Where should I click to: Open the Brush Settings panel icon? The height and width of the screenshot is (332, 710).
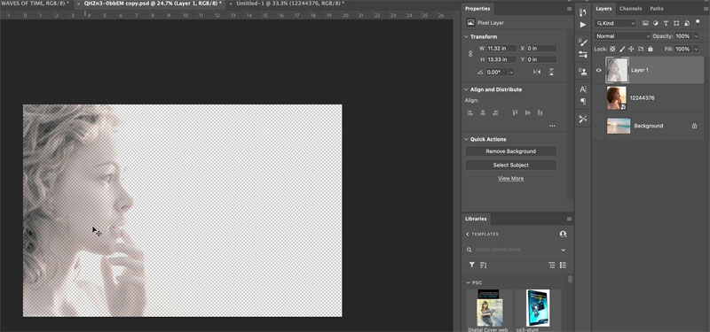coord(583,42)
